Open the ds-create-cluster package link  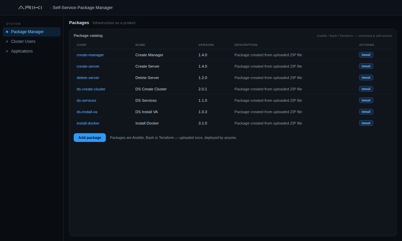click(x=91, y=89)
